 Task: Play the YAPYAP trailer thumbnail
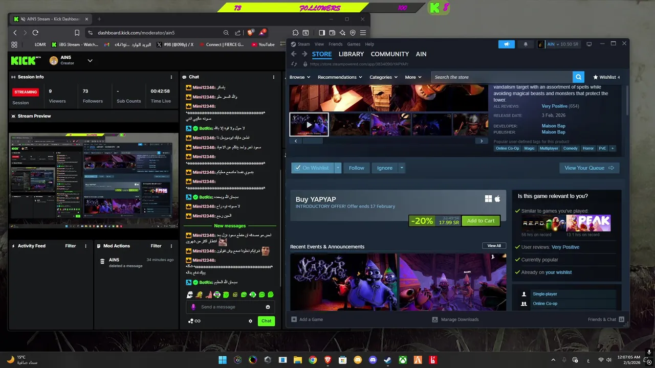coord(309,125)
